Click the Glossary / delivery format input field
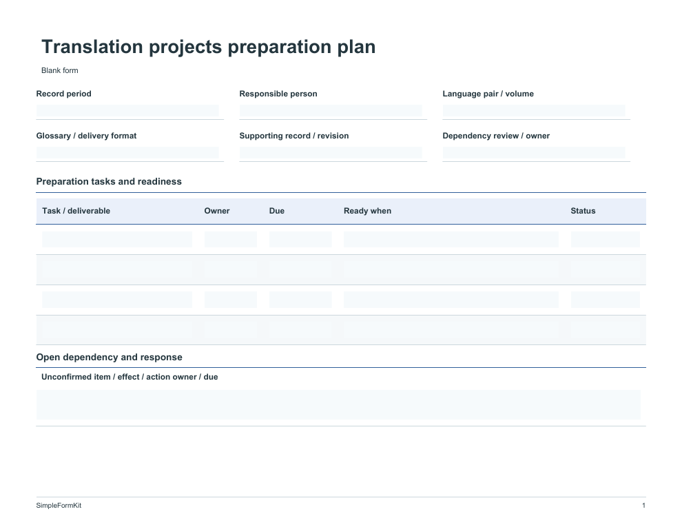The width and height of the screenshot is (682, 527). (127, 153)
